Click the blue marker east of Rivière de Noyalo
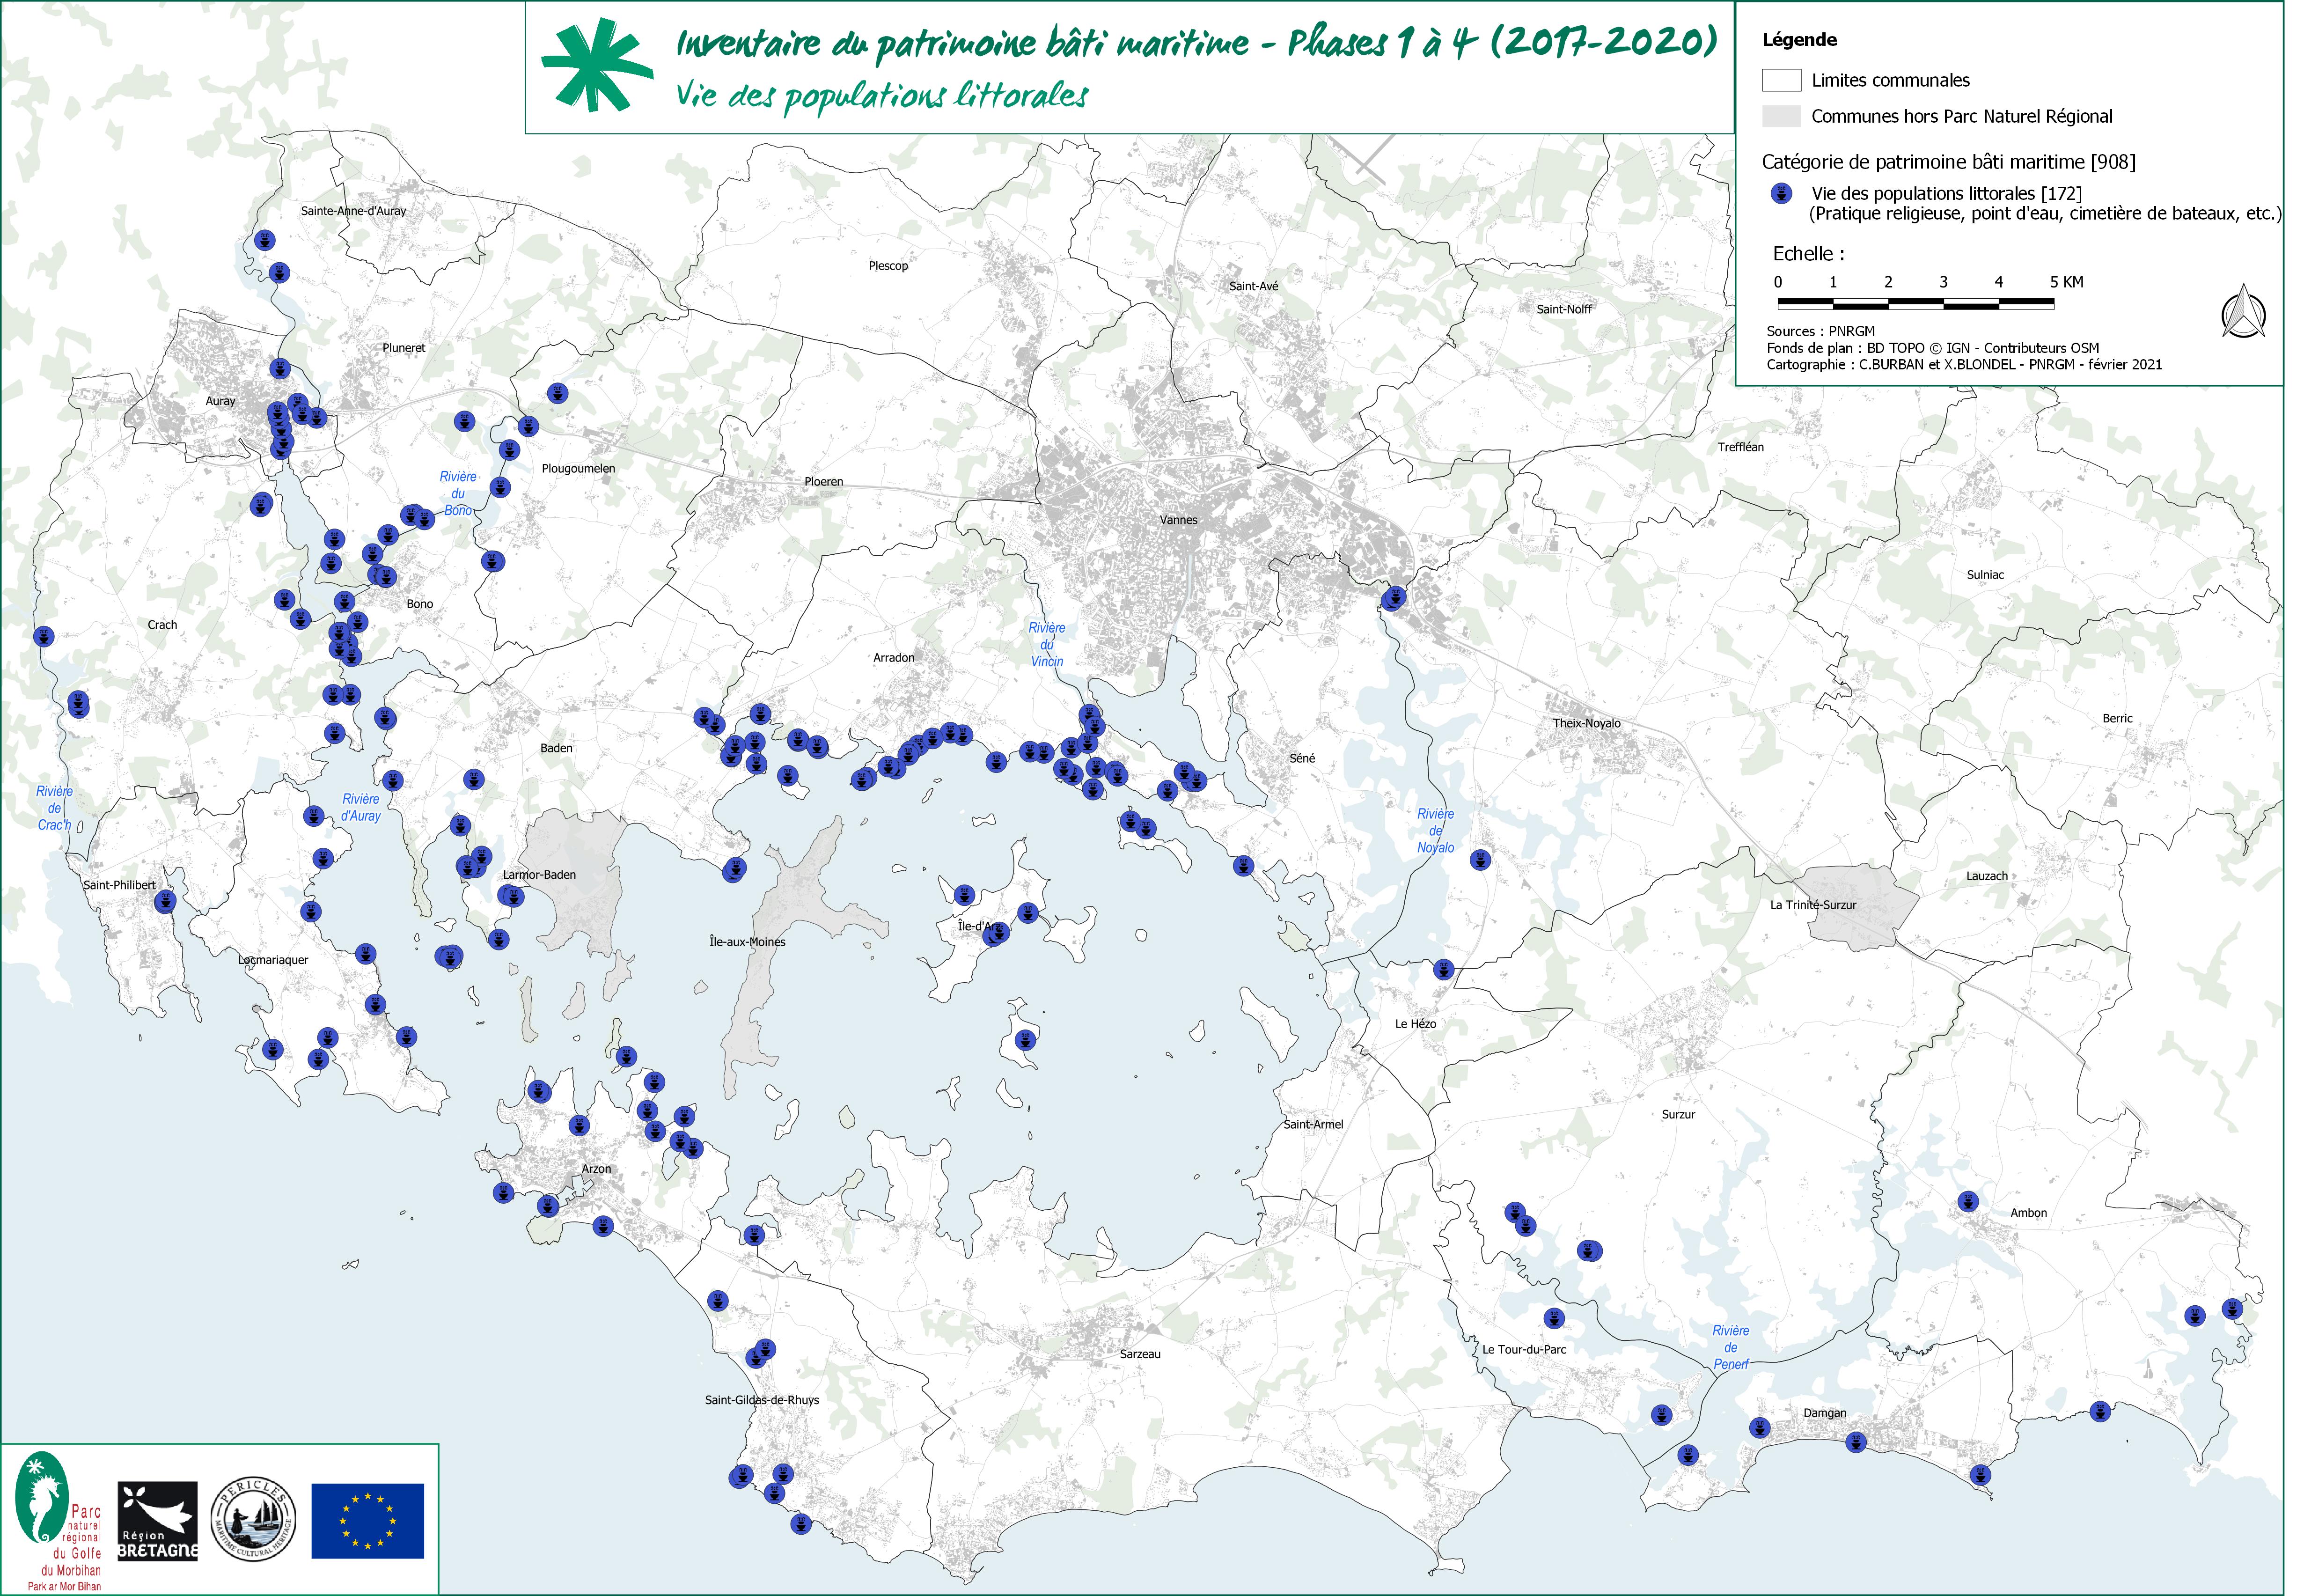 (x=1479, y=859)
